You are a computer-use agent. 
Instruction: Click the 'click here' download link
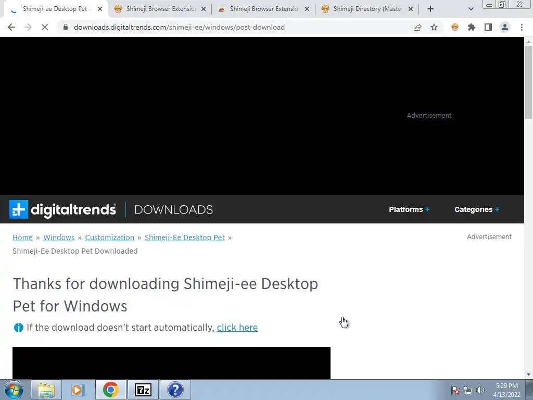pyautogui.click(x=237, y=328)
